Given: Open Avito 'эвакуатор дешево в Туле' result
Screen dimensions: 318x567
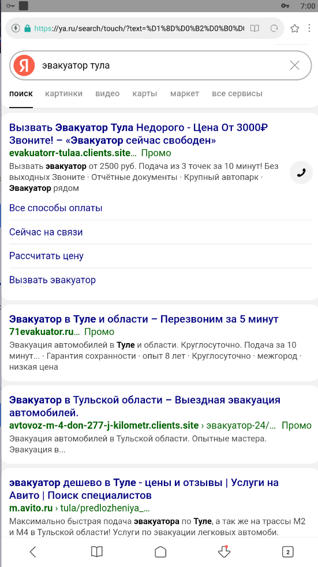Looking at the screenshot, I should 144,488.
